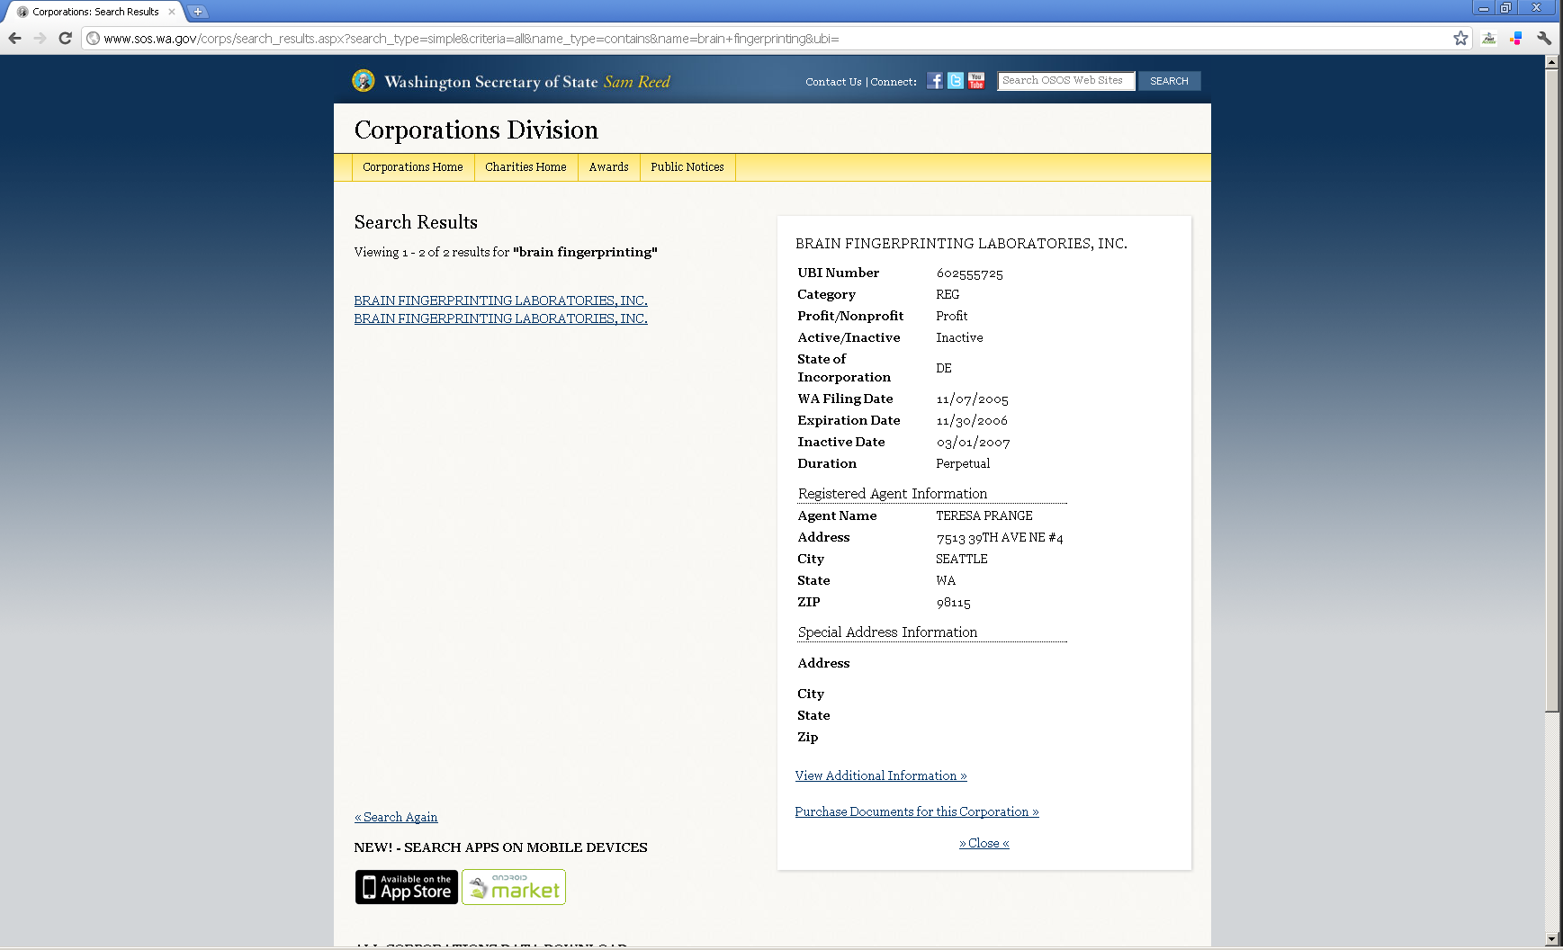This screenshot has width=1563, height=950.
Task: Open the first BRAIN FINGERPRINTING LABORATORIES, INC. result
Action: [500, 300]
